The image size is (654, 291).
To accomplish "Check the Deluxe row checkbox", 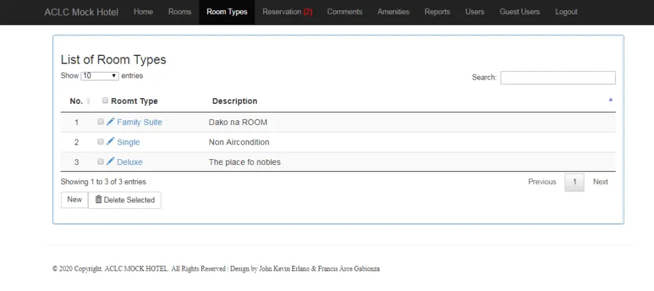I will click(101, 161).
